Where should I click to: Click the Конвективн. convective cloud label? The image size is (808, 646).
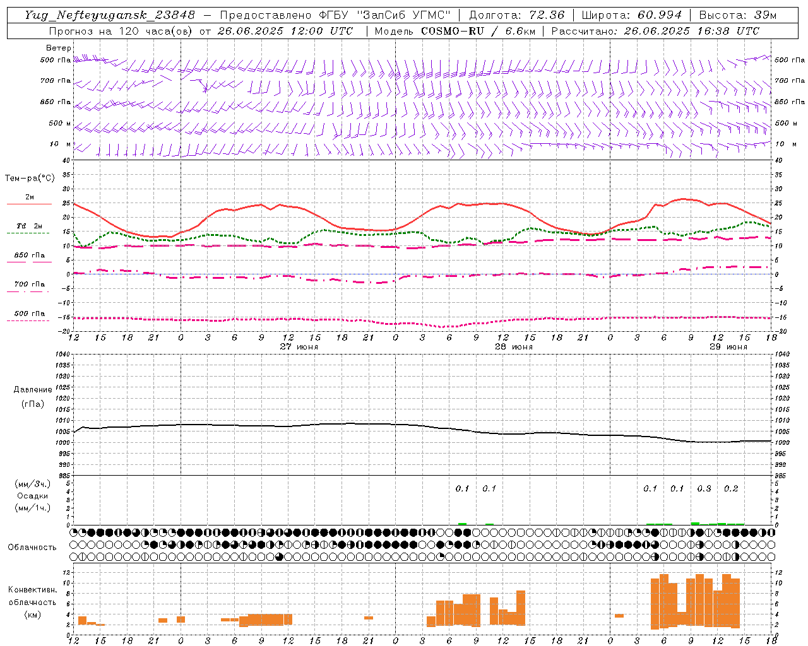pyautogui.click(x=33, y=590)
